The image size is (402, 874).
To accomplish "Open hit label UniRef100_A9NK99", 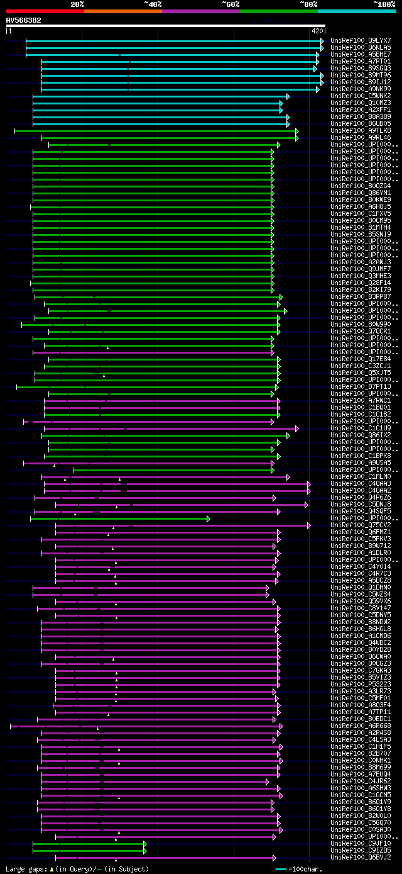I will point(361,89).
